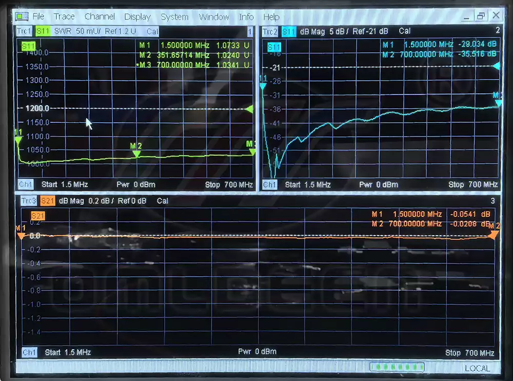The image size is (513, 381).
Task: Click the 50 mU/ scale text in Trc1 header
Action: [x=88, y=31]
